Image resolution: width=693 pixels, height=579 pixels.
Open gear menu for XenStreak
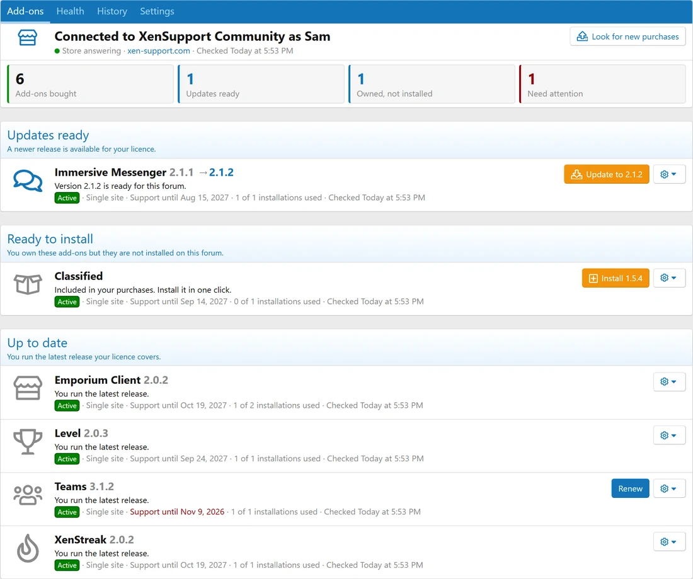(x=669, y=541)
